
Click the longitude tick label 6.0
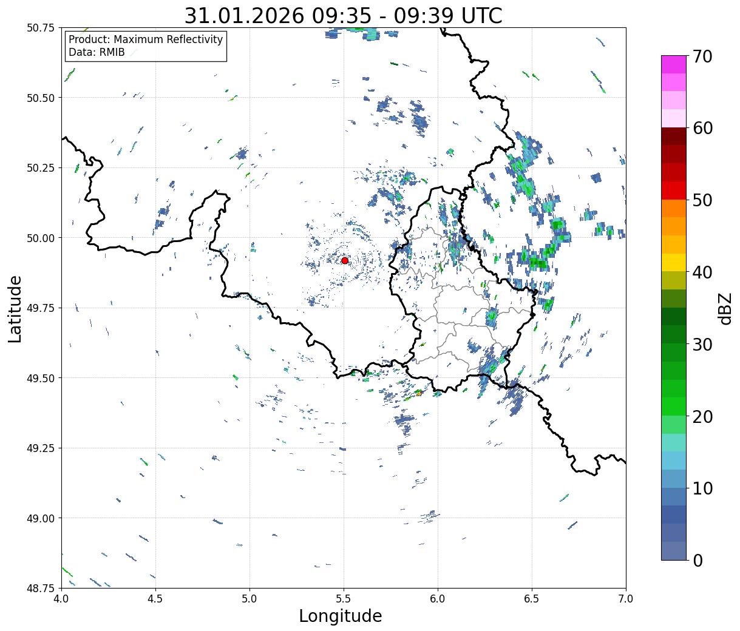438,598
